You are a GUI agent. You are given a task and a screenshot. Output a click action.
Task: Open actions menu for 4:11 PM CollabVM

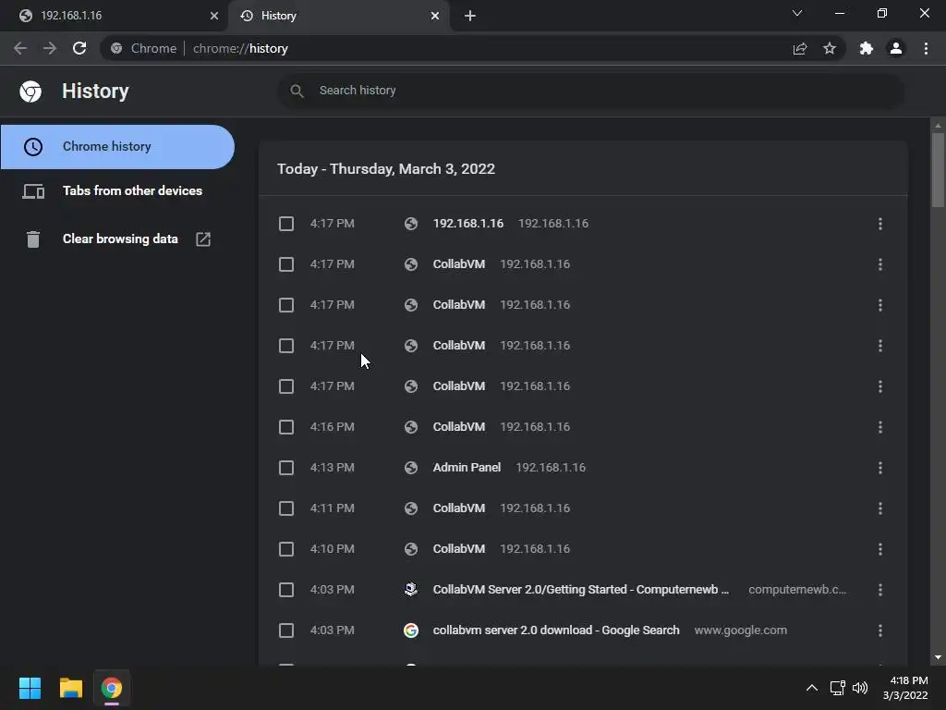(x=880, y=508)
